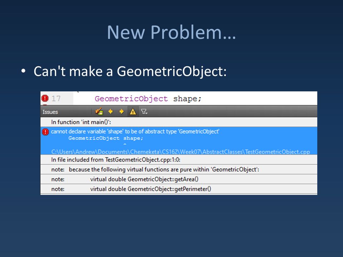Go to next issue with right arrow

point(121,111)
